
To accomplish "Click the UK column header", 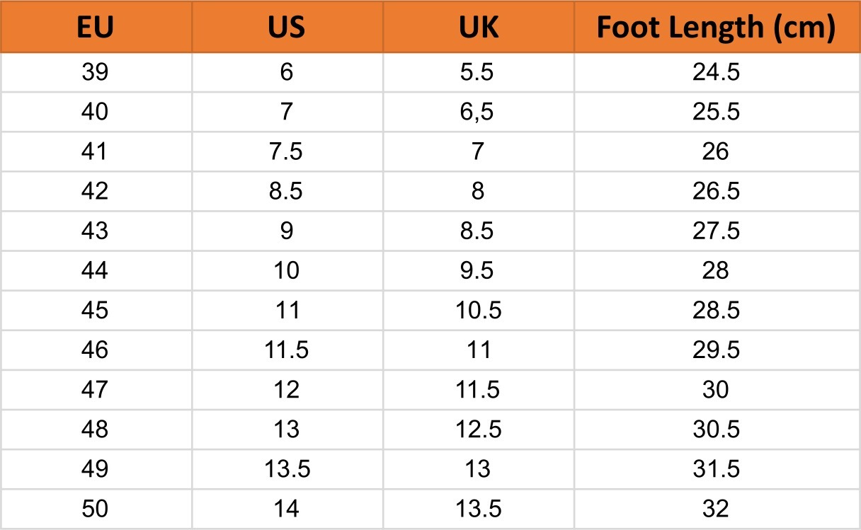I will point(478,27).
